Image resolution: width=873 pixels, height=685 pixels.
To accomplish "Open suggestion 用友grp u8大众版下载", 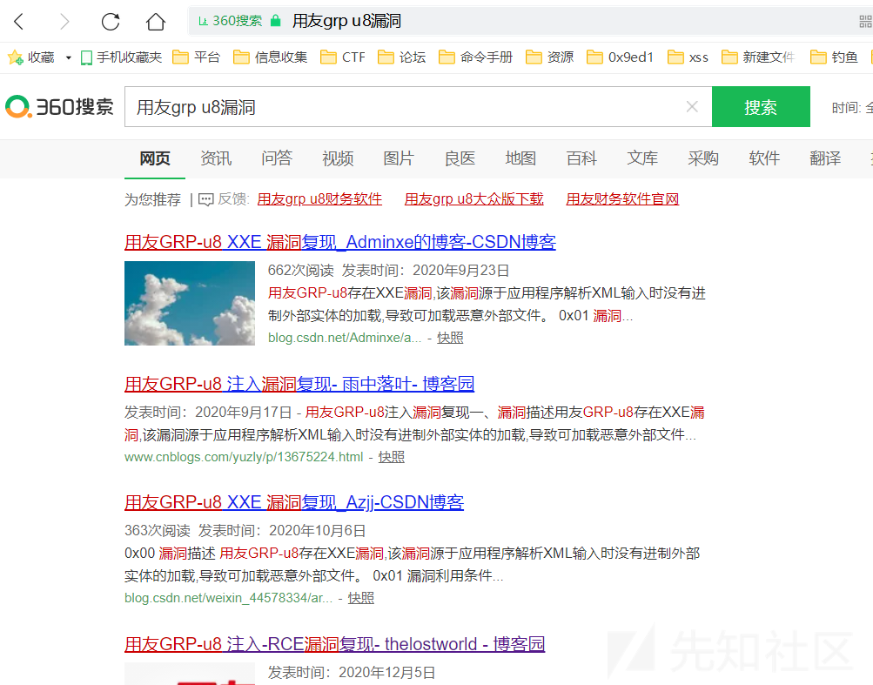I will [473, 199].
